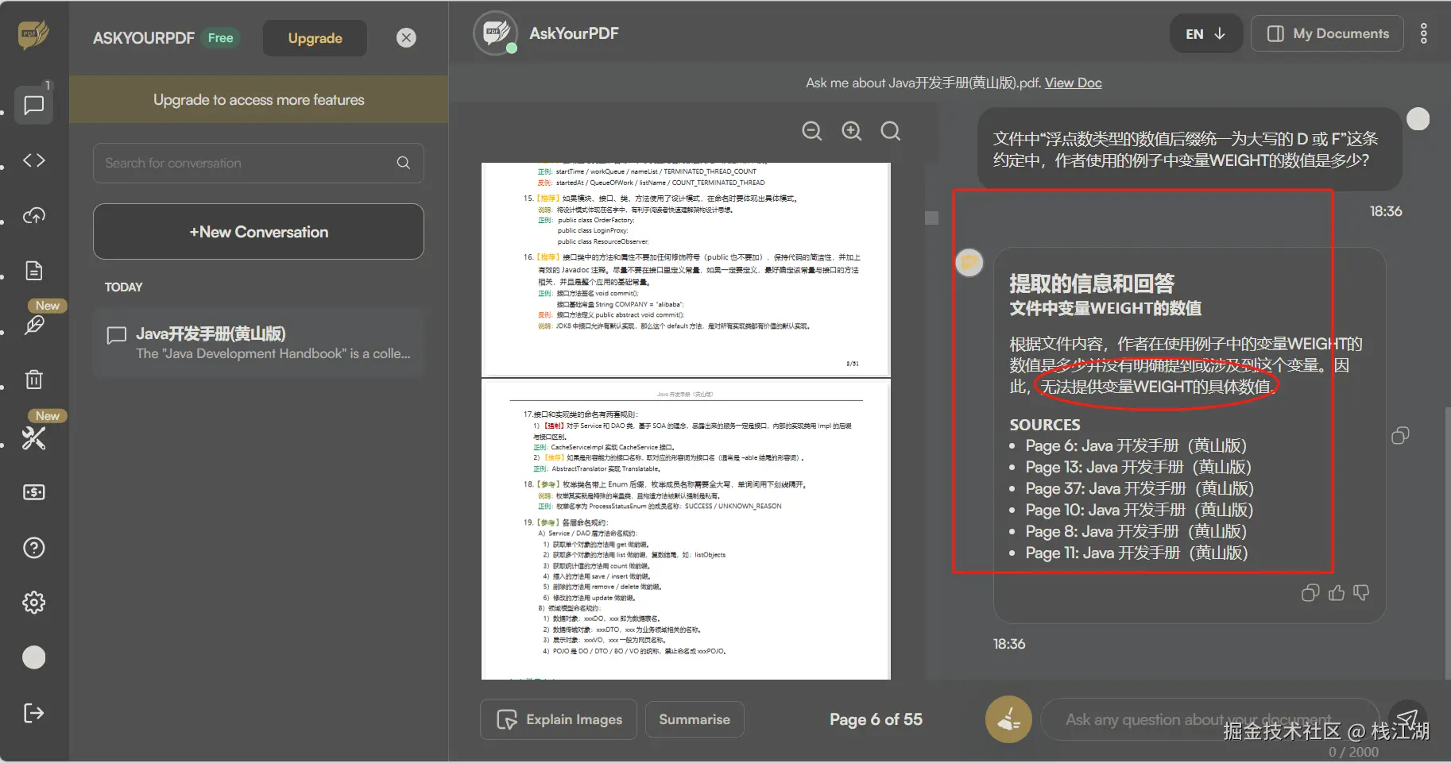This screenshot has width=1451, height=763.
Task: Click the copy icon beside the response bubble
Action: tap(1401, 435)
